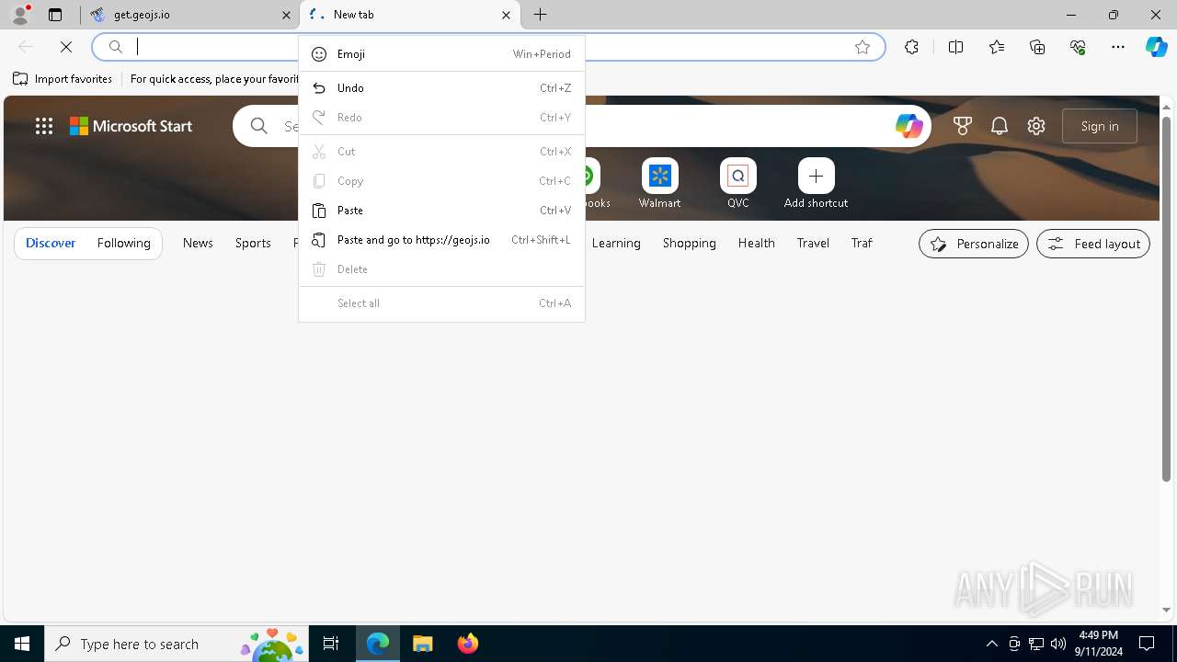Open the Extensions puzzle icon
The height and width of the screenshot is (662, 1177).
click(911, 47)
